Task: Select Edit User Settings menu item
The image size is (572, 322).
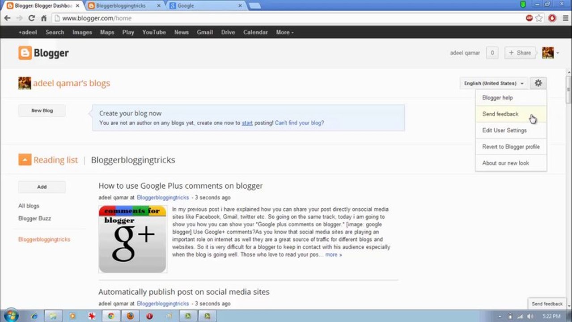Action: click(511, 130)
